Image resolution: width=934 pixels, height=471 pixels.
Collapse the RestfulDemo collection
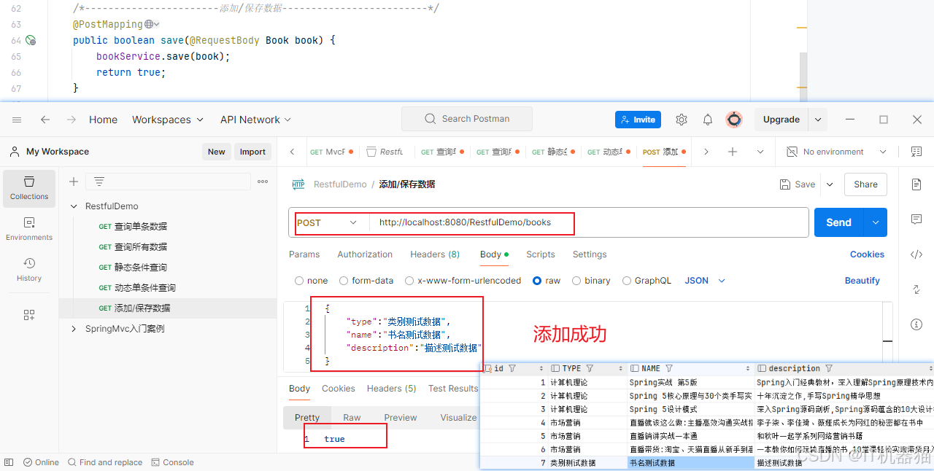point(74,206)
